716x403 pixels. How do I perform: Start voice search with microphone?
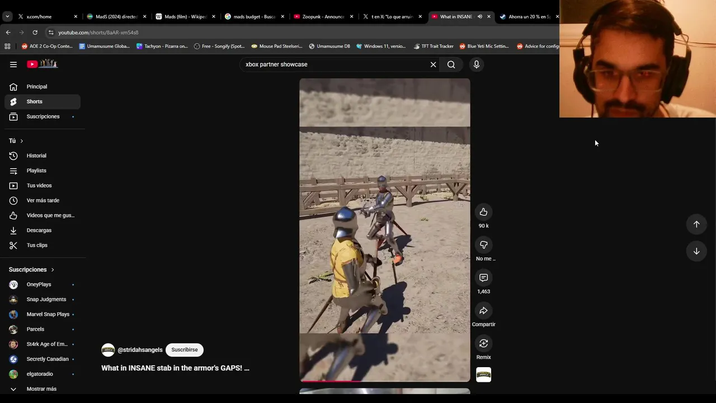477,64
